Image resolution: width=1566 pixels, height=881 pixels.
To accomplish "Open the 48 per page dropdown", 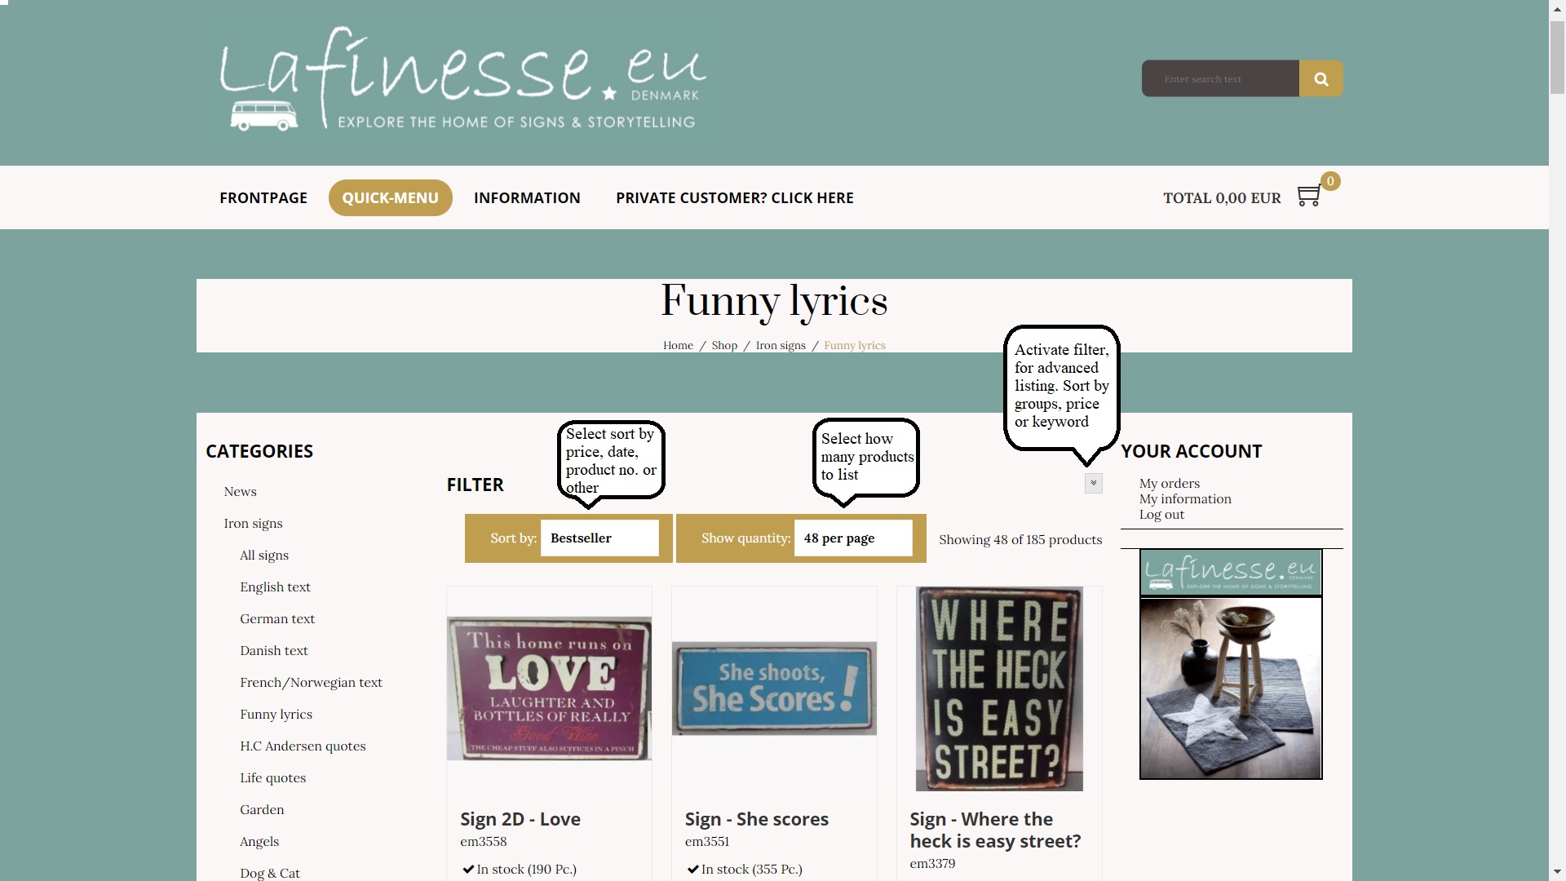I will click(853, 538).
